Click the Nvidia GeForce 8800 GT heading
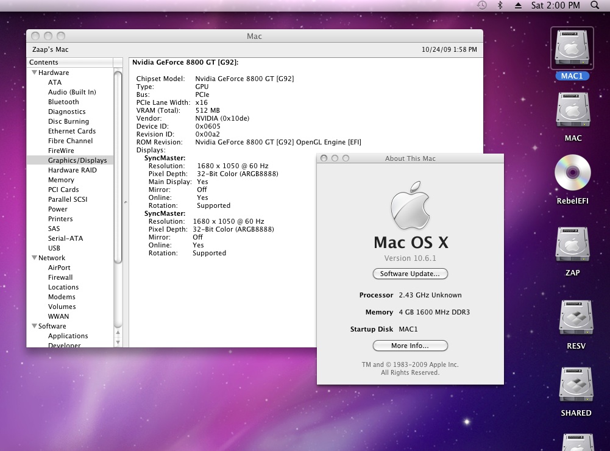 point(185,62)
